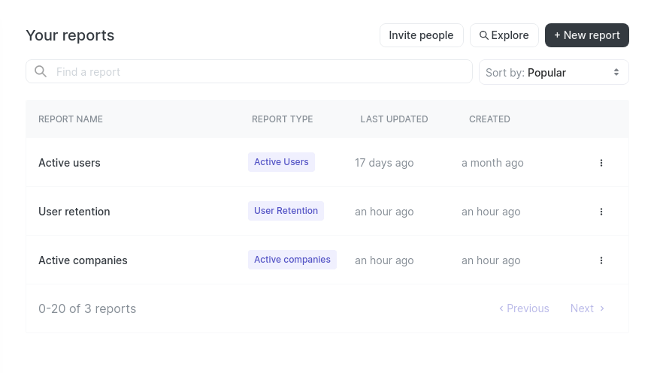The width and height of the screenshot is (660, 373).
Task: Open the User retention report
Action: click(x=74, y=212)
